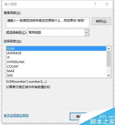The image size is (115, 125).
Task: Click scrollbar track below the thumb
Action: pos(108,70)
